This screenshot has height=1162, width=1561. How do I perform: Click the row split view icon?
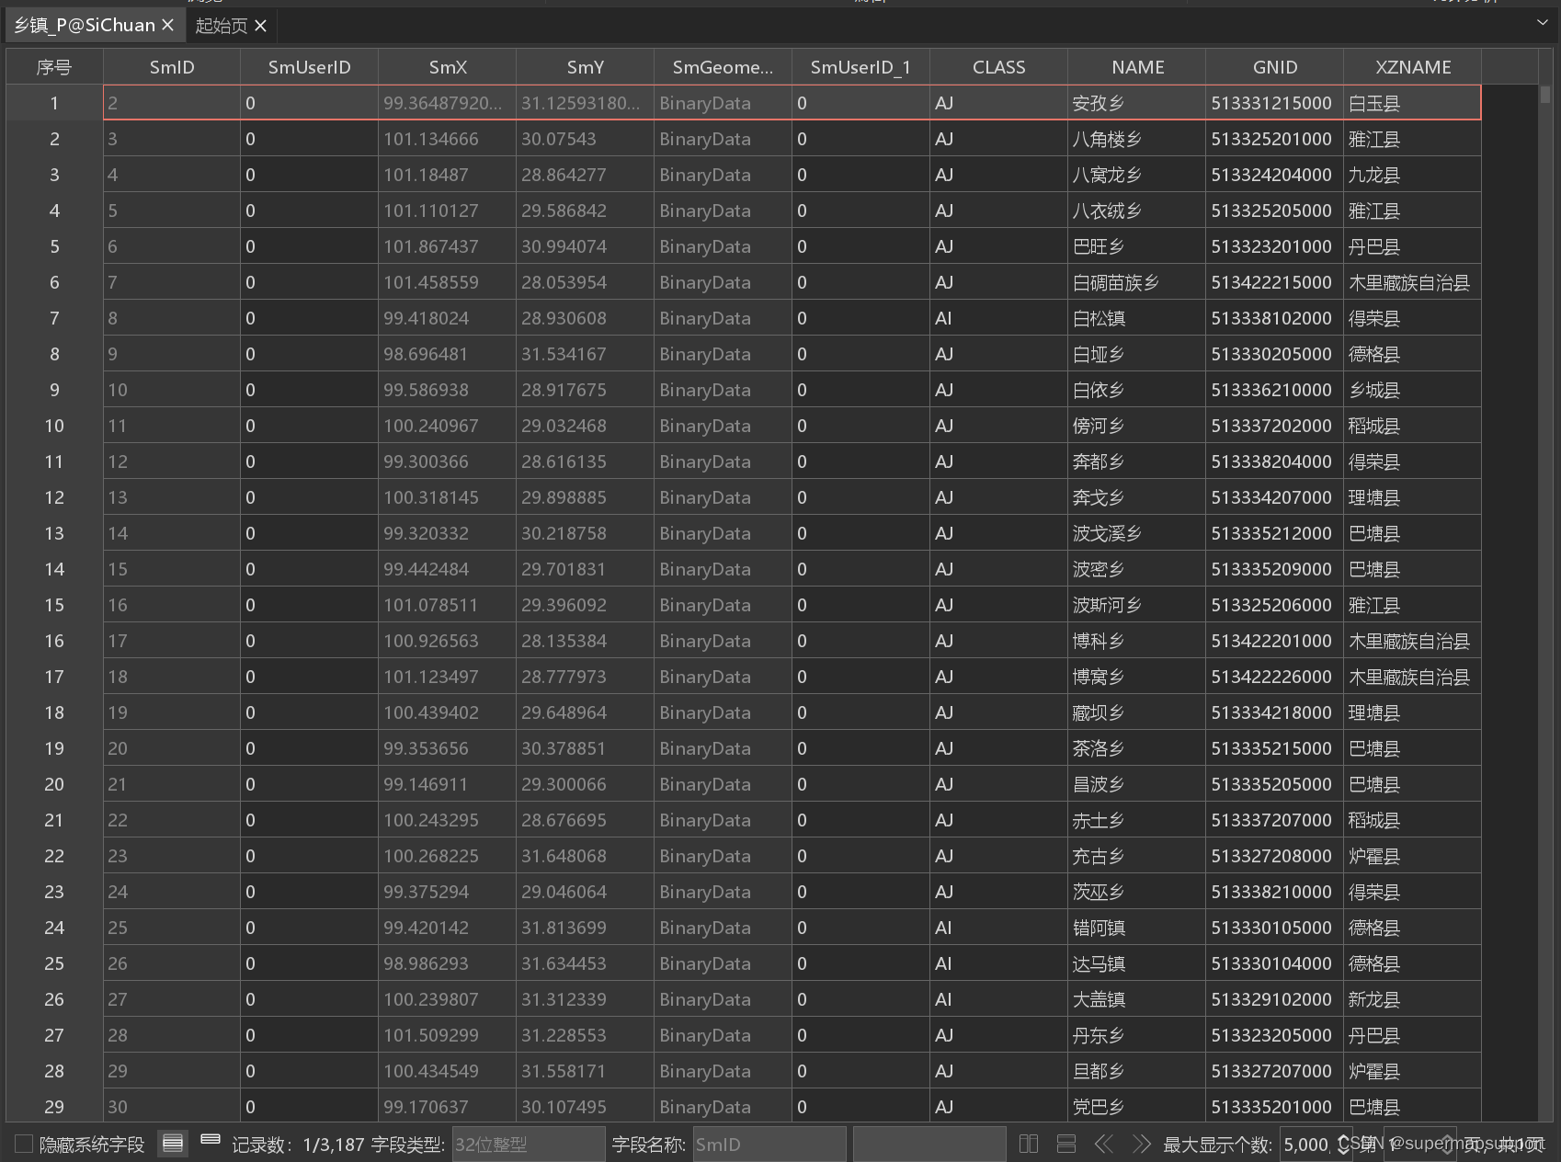1066,1144
